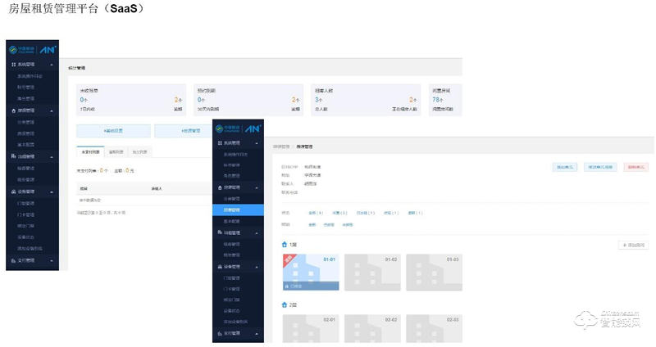Click the 设备管理 icon in the front sidebar
The height and width of the screenshot is (347, 656).
(221, 266)
